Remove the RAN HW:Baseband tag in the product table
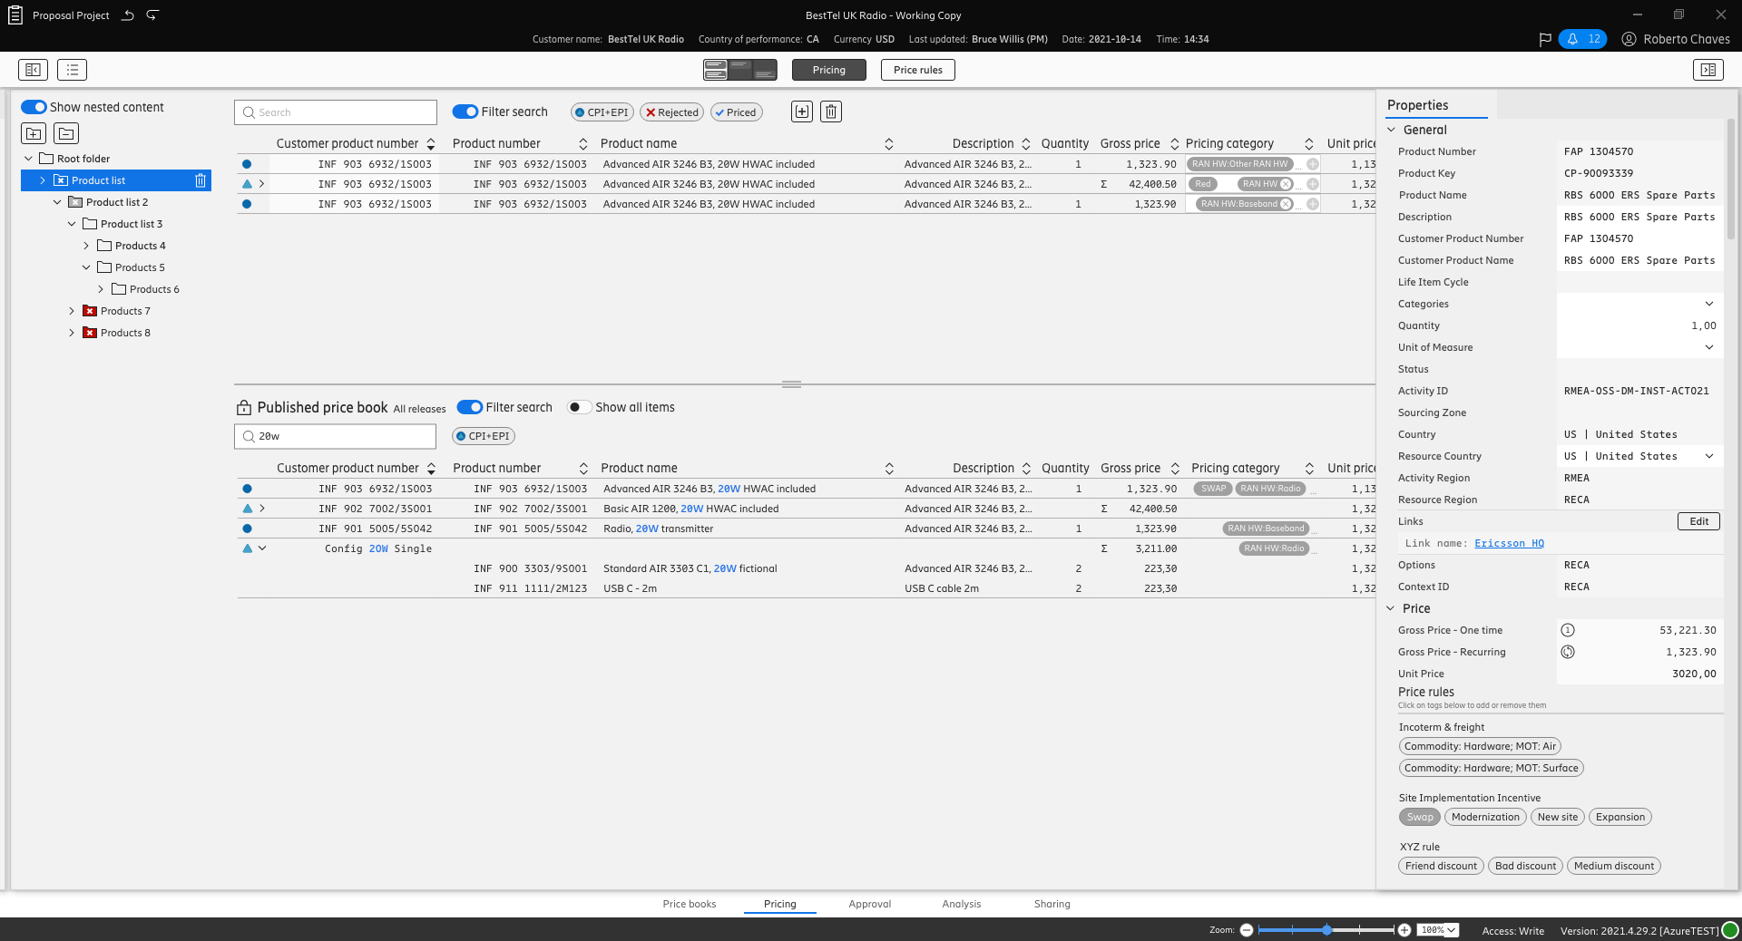 [x=1286, y=204]
